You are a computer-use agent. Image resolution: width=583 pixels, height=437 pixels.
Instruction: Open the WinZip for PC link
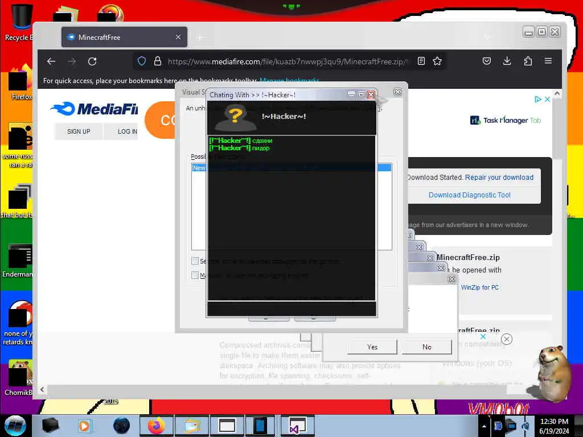(x=479, y=287)
